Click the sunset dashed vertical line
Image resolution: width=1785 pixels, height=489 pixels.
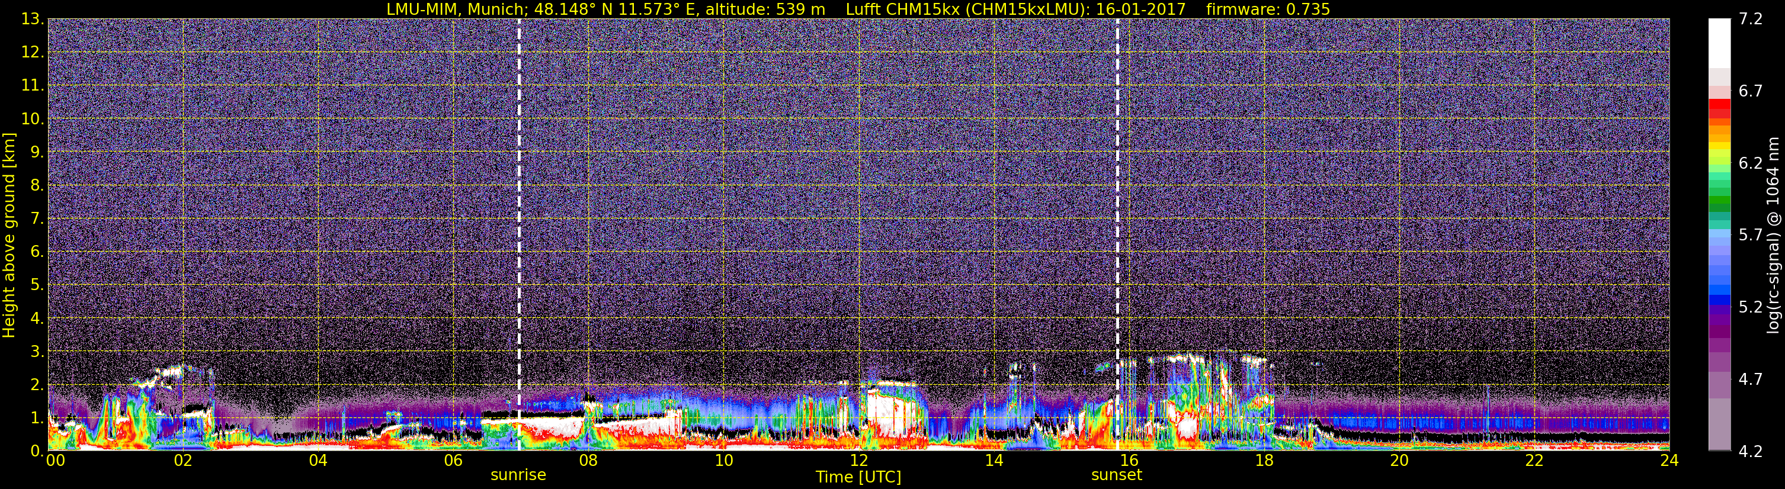[x=1118, y=235]
